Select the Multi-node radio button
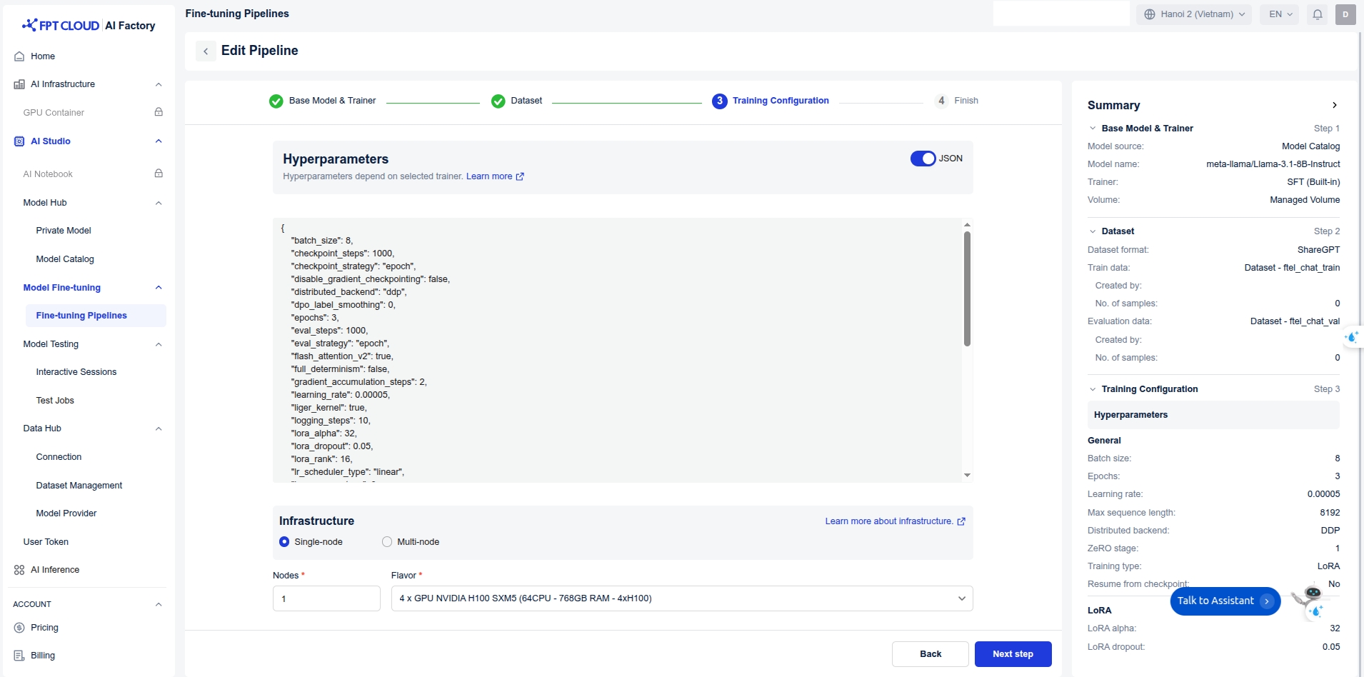Screen dimensions: 1364x677 (x=387, y=542)
